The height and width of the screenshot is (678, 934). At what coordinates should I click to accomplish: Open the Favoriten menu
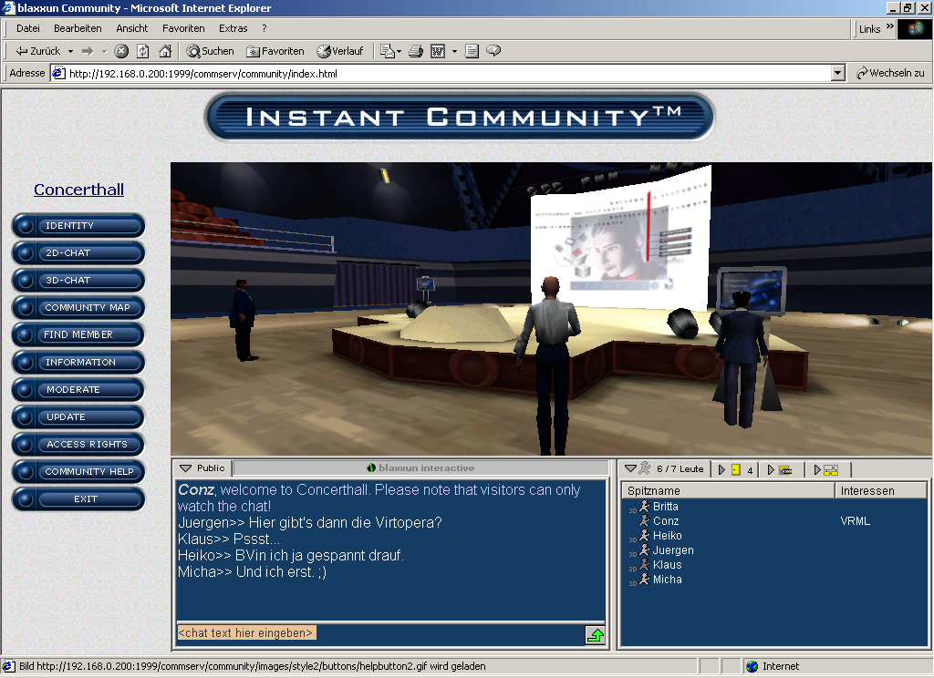183,28
